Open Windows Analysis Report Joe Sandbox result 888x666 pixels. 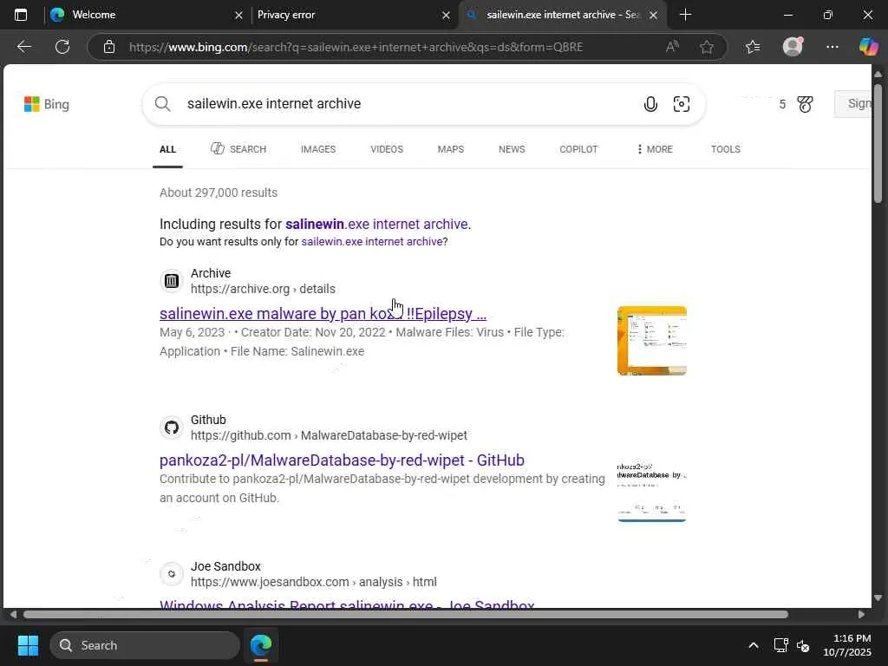(347, 604)
